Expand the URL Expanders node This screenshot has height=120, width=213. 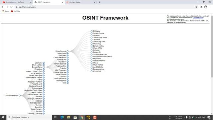(68, 70)
